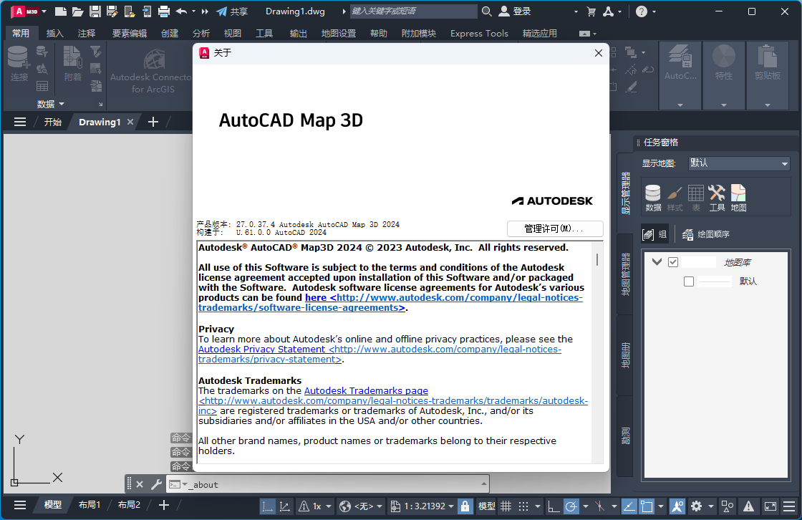Click the About dialog vertical scrollbar thumb

click(597, 259)
